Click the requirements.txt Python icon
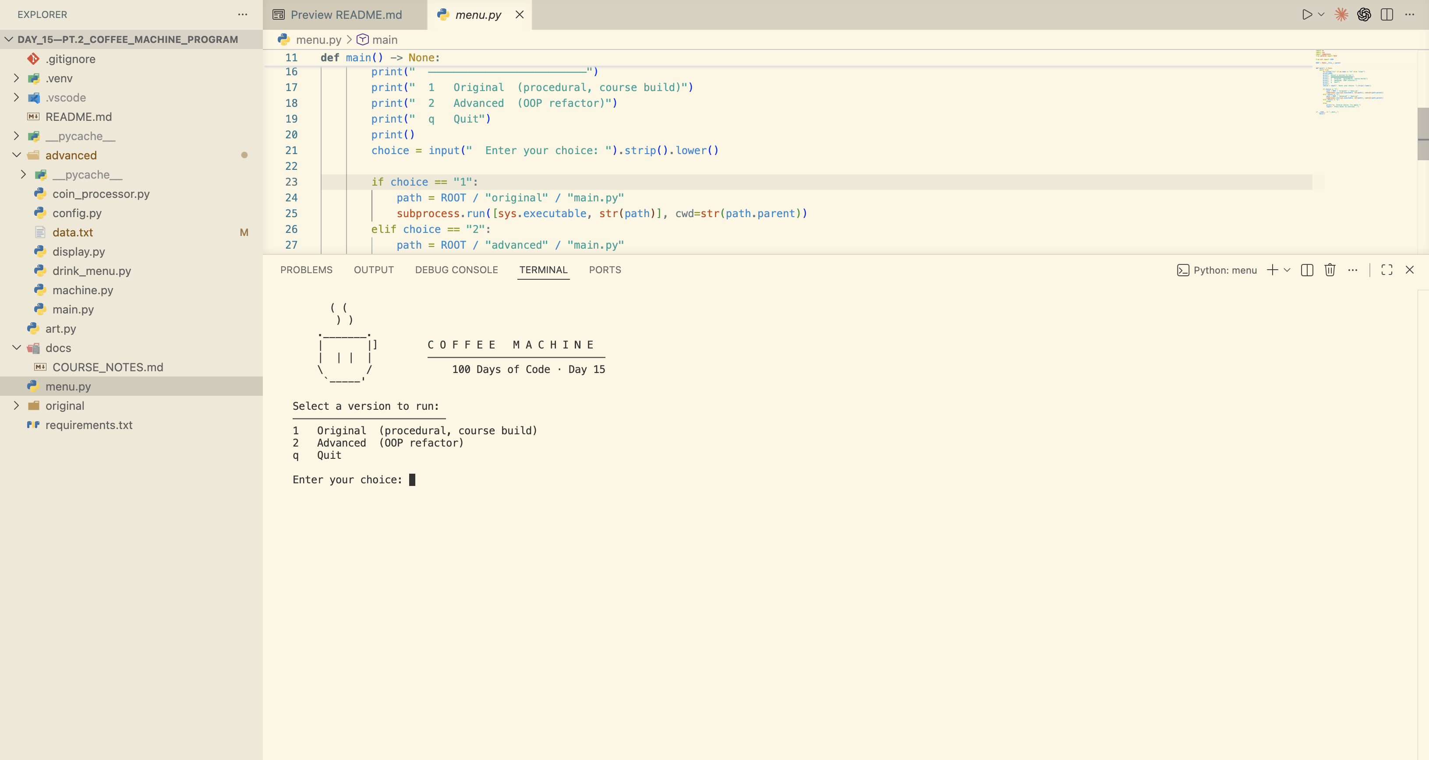The image size is (1429, 760). click(33, 425)
